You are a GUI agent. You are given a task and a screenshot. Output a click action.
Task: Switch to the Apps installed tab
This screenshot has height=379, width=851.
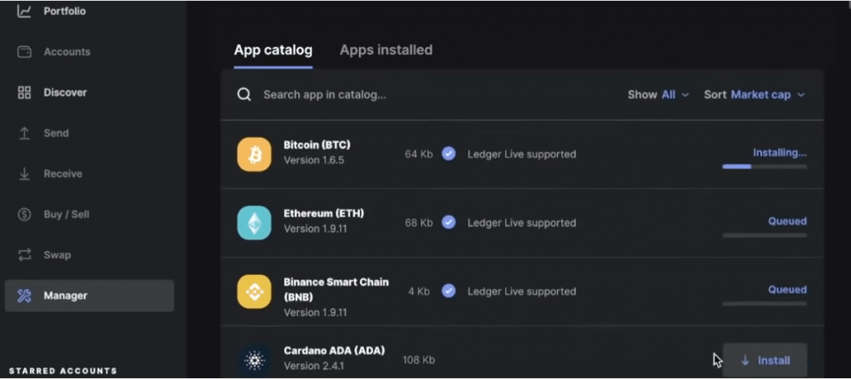(386, 50)
